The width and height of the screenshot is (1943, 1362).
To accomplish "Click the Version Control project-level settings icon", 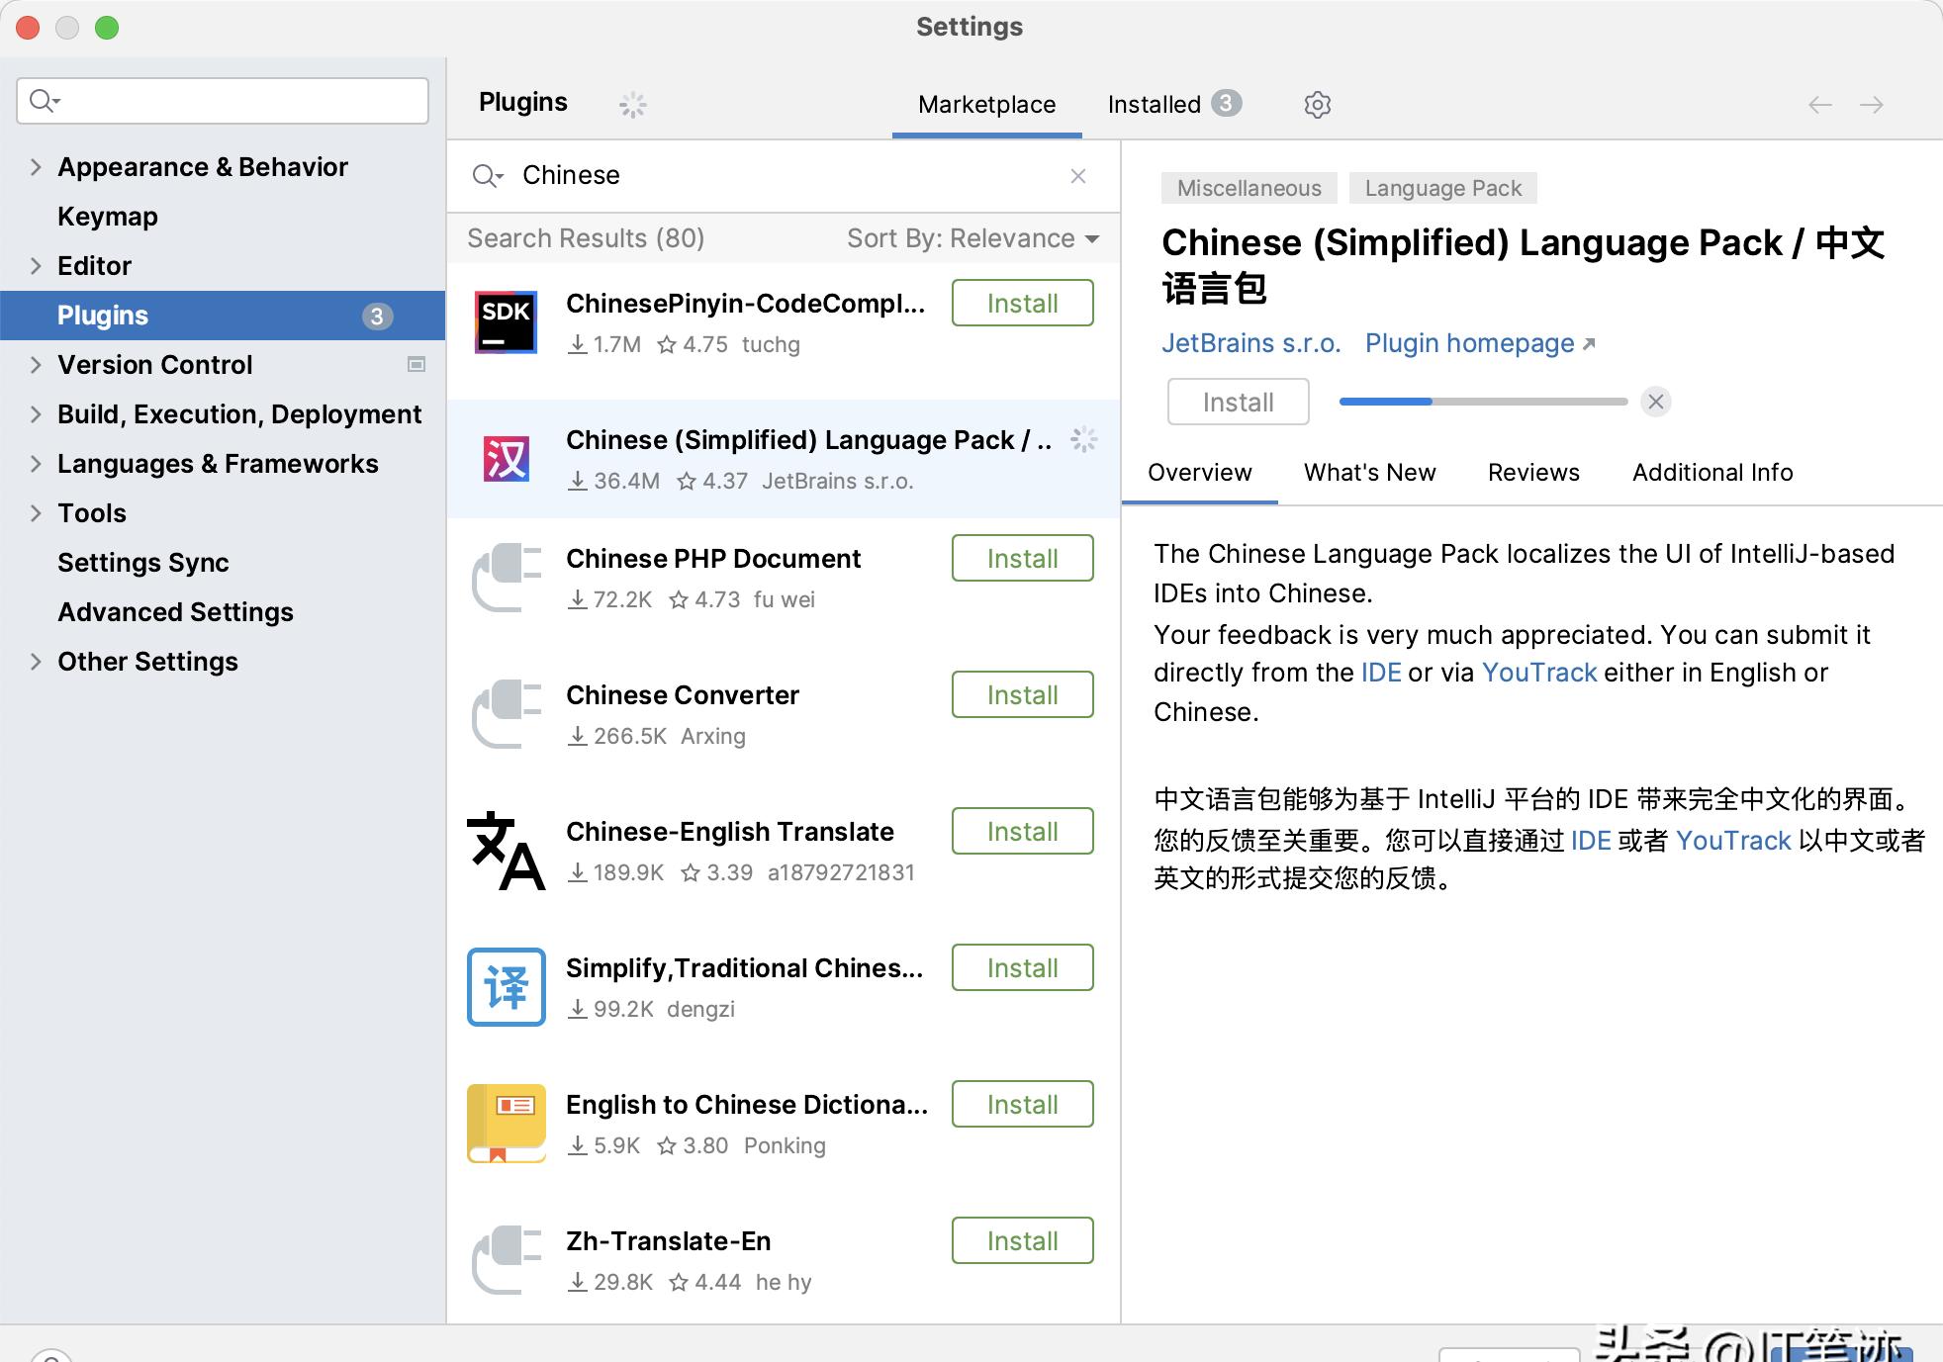I will point(416,364).
